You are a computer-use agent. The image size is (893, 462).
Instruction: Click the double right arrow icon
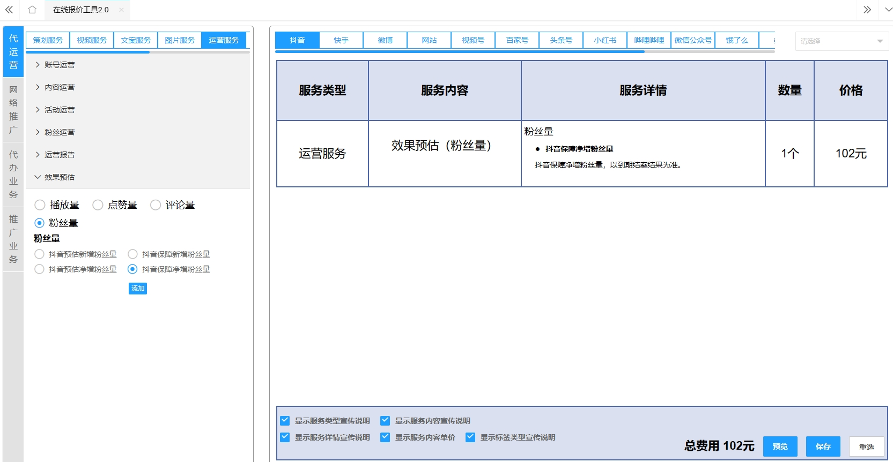(x=867, y=10)
